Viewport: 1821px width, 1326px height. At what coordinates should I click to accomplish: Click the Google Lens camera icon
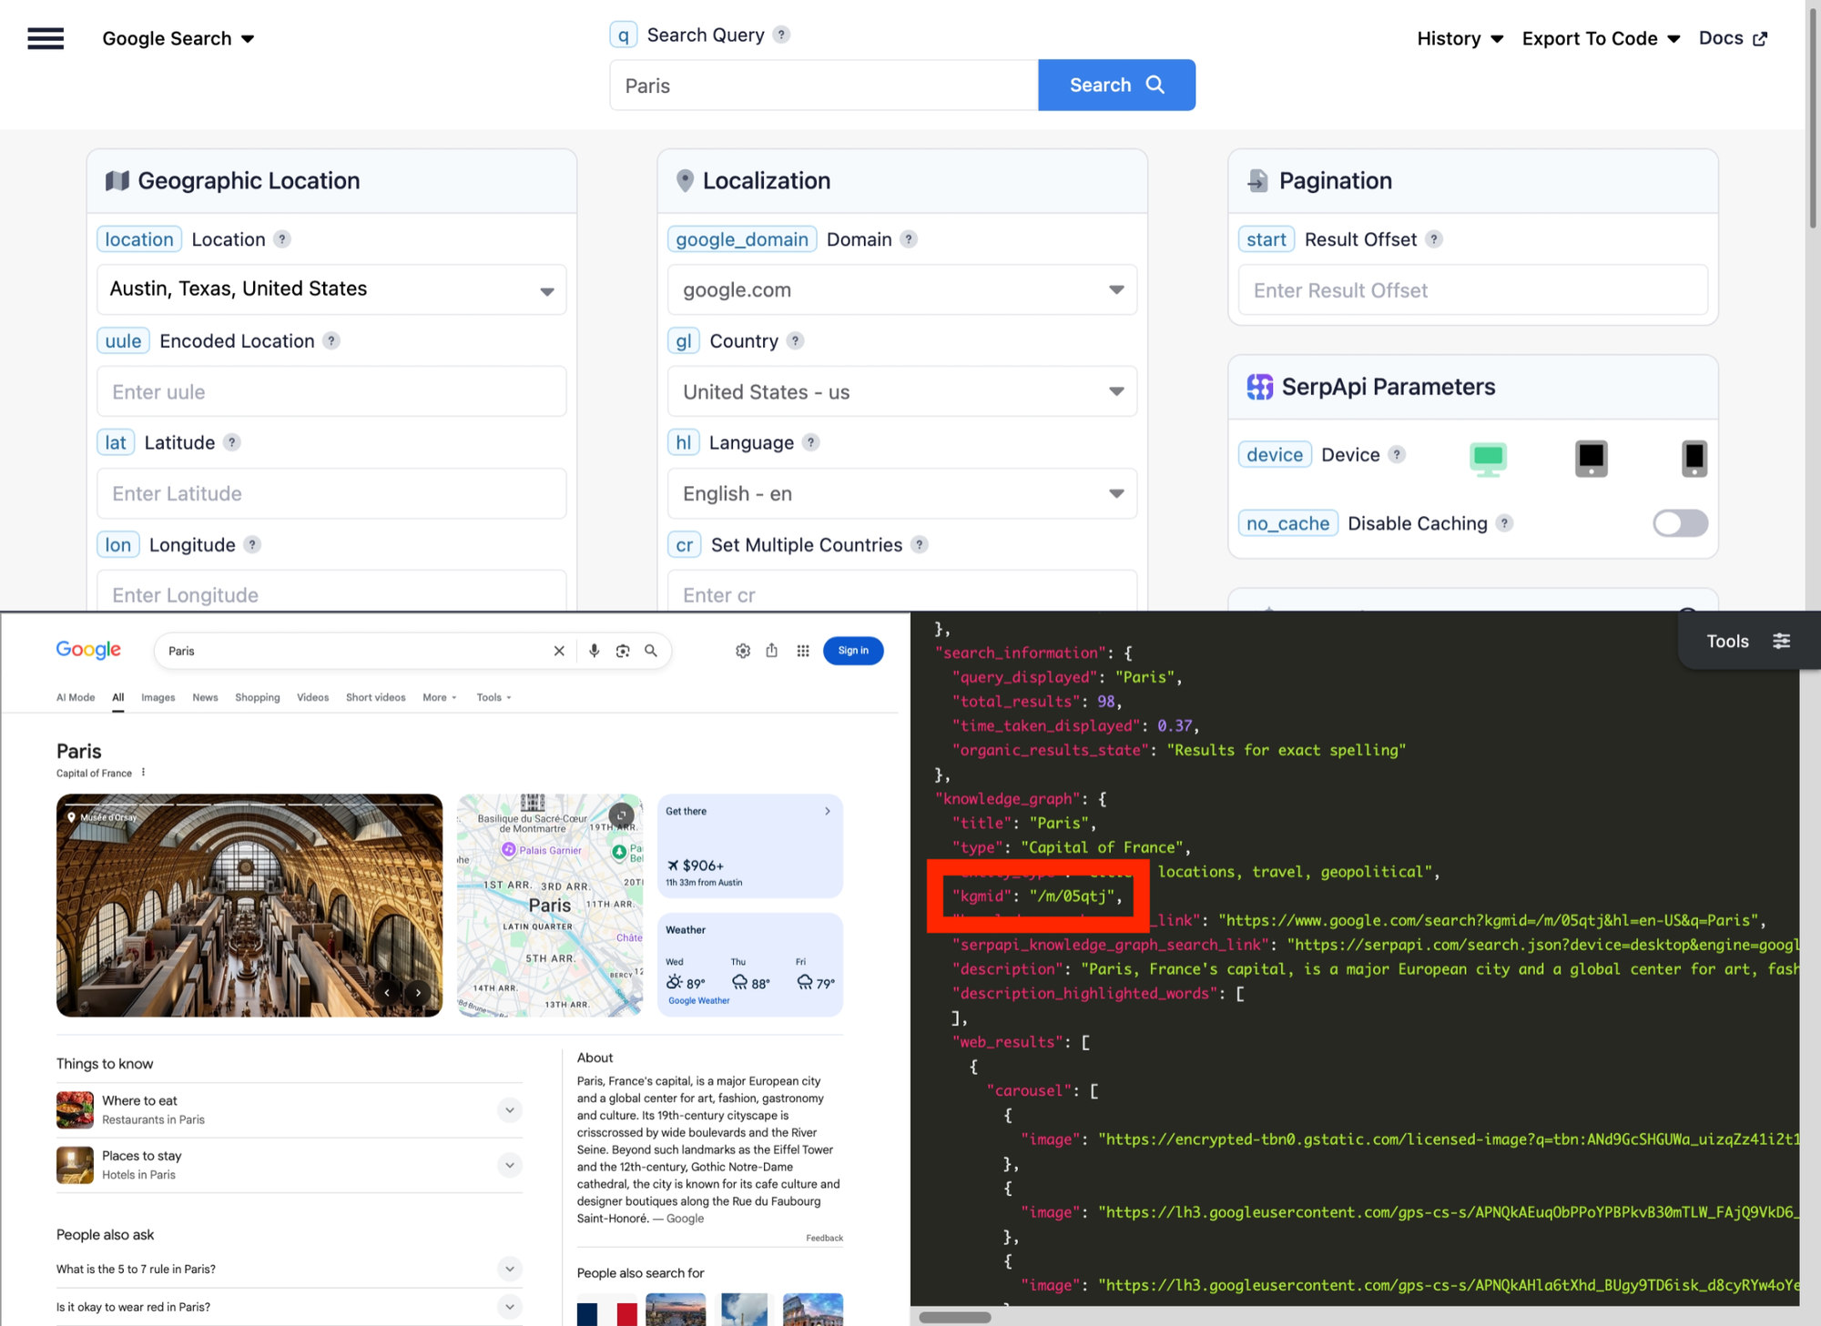pos(623,651)
